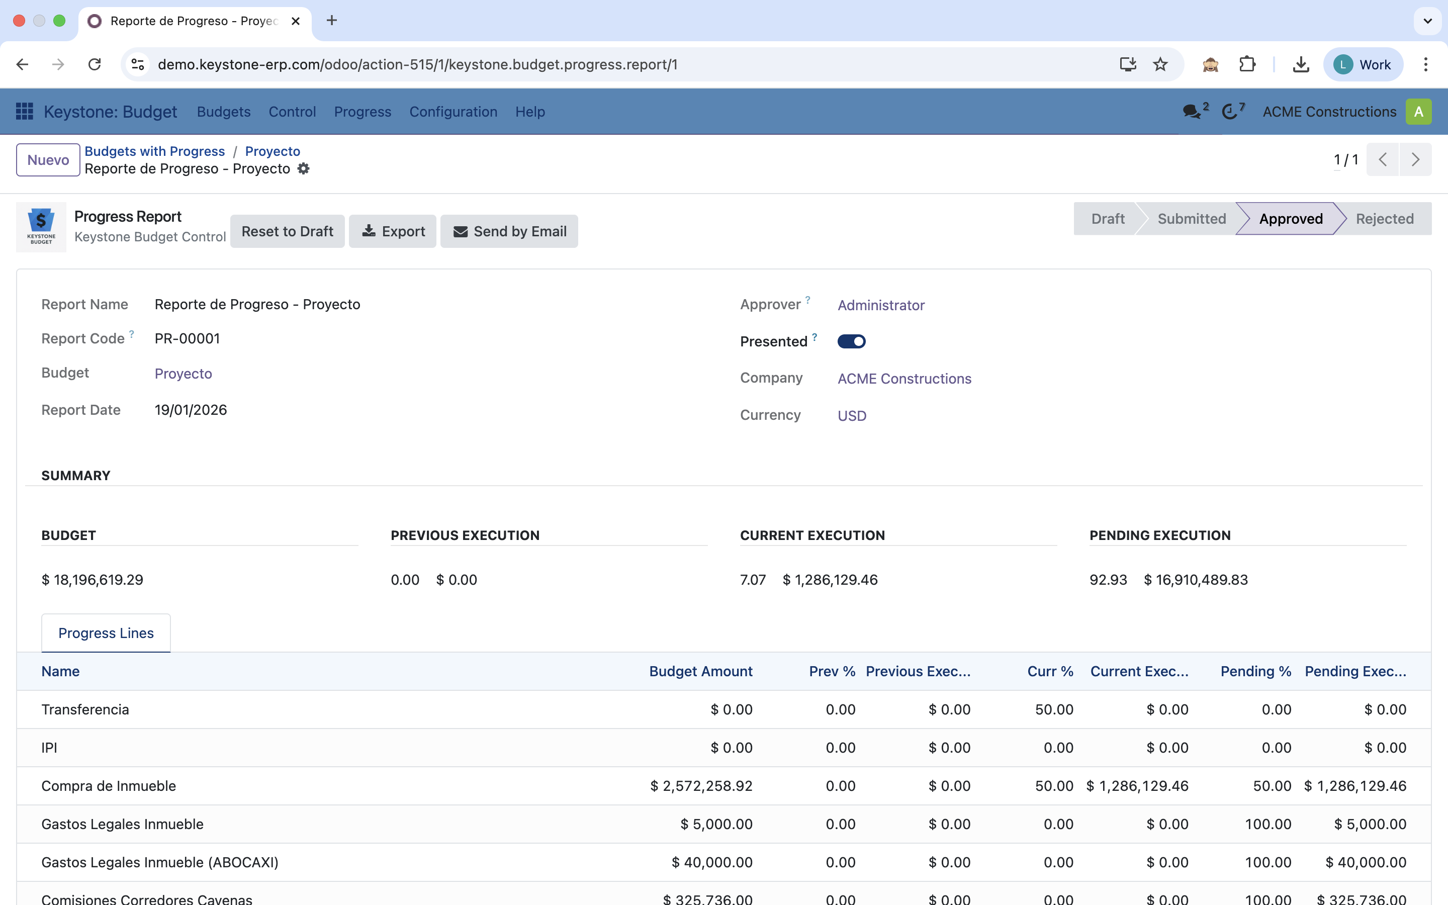Open the conversations chat icon
The width and height of the screenshot is (1448, 905).
(1191, 111)
